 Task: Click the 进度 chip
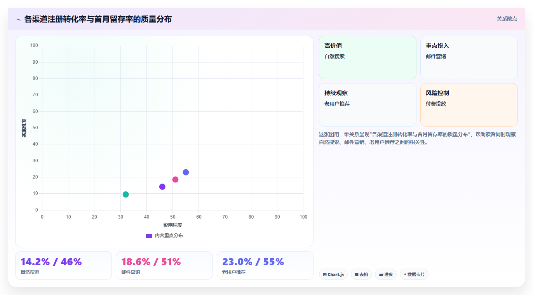386,274
